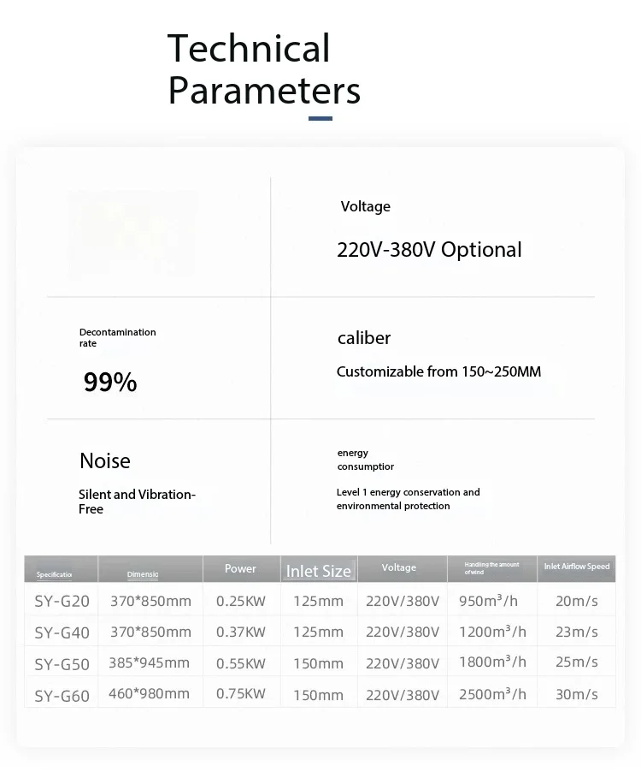Screen dimensions: 641x772
Task: Click the Noise heading
Action: tap(105, 461)
